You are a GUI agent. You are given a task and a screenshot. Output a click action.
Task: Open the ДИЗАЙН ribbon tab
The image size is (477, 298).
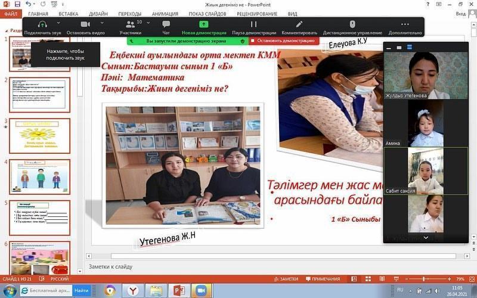click(98, 14)
